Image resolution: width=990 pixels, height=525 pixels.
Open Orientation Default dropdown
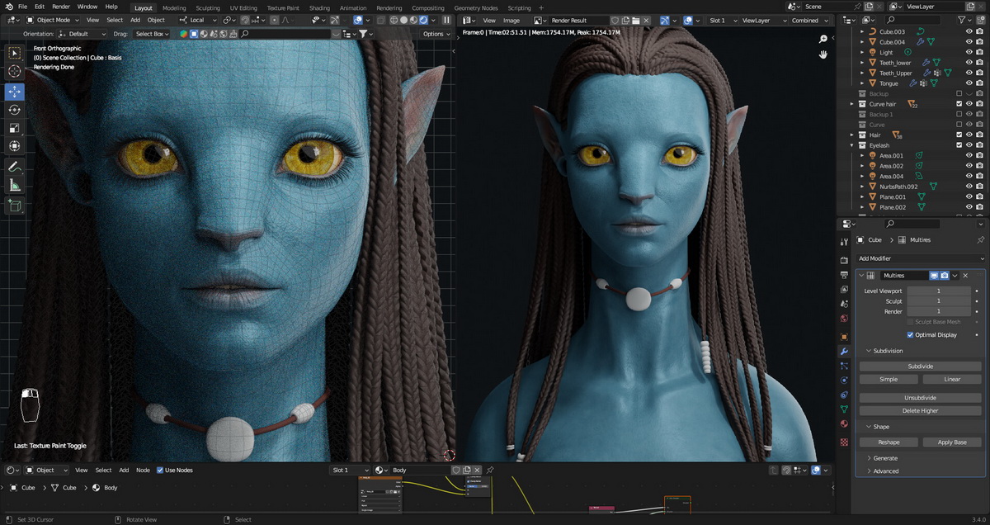coord(82,34)
